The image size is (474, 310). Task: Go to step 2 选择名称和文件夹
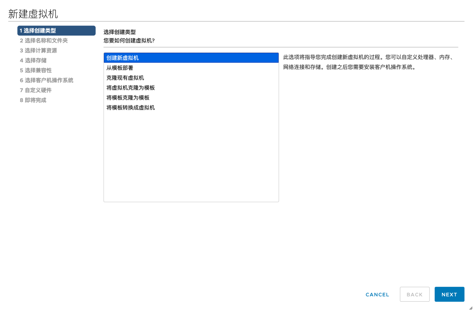click(x=44, y=41)
